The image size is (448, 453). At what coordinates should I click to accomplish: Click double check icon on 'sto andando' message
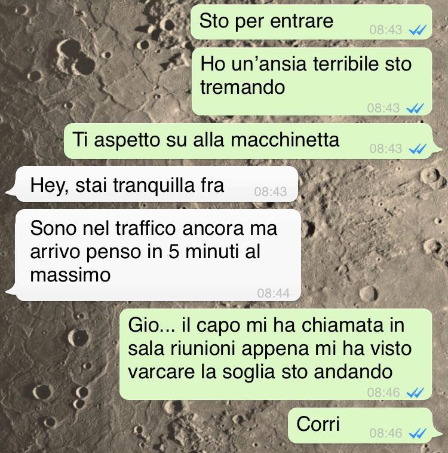tap(415, 393)
